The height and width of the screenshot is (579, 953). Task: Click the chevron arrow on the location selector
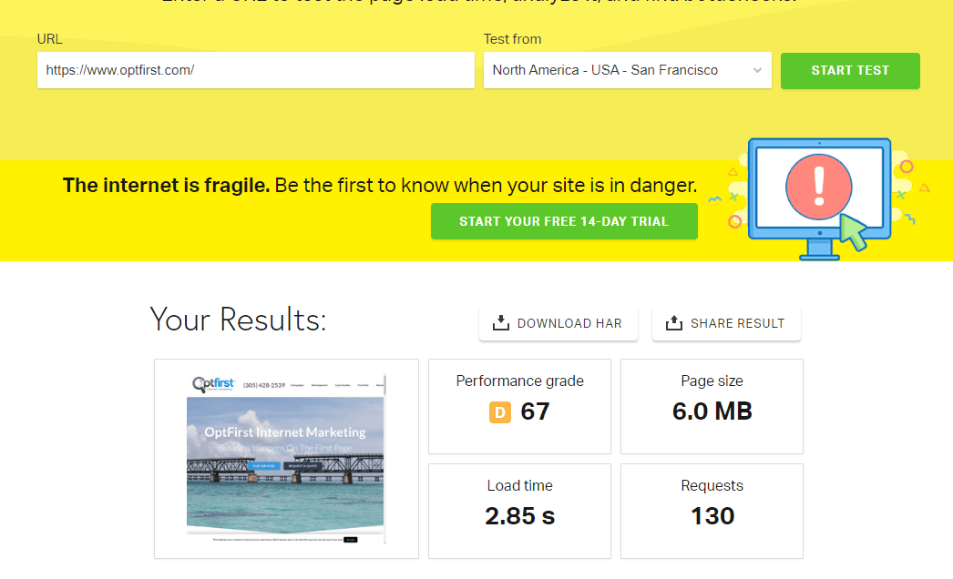click(756, 70)
